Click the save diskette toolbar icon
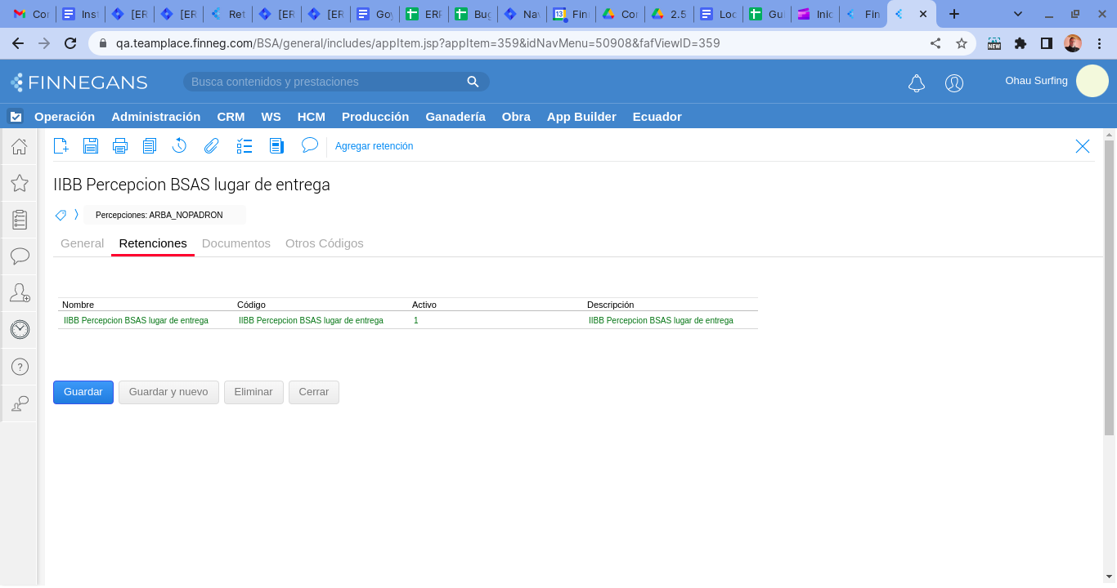This screenshot has height=588, width=1117. coord(91,146)
